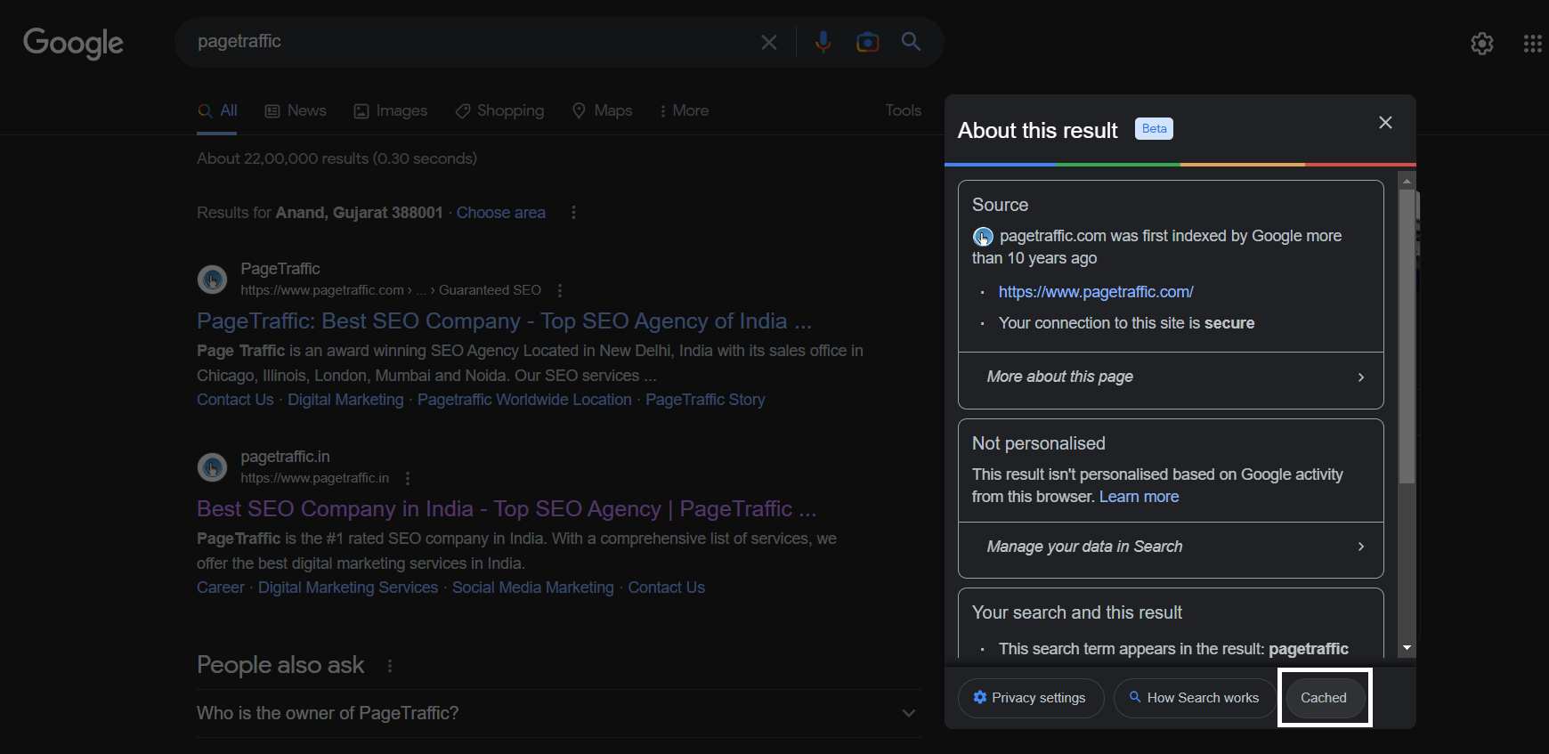This screenshot has height=754, width=1549.
Task: Start voice search with the microphone icon
Action: [823, 42]
